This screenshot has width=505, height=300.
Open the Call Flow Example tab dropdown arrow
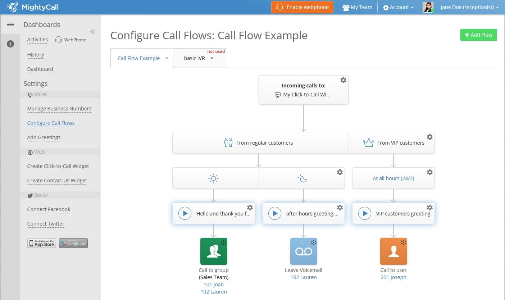(x=167, y=58)
